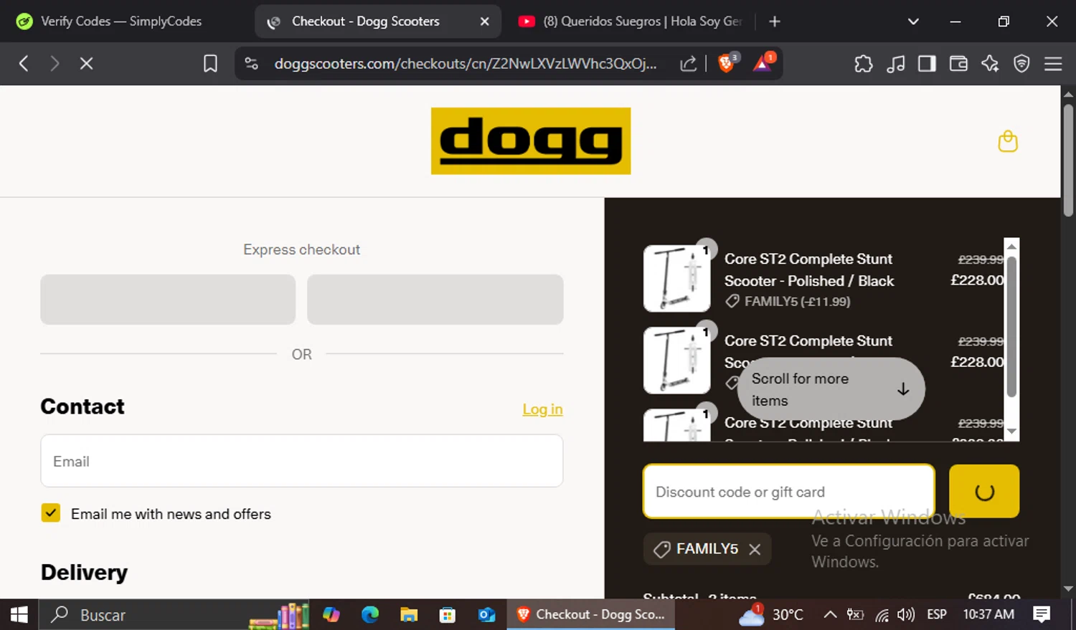Open the shopping bag cart icon
Screen dimensions: 1076x630
(1008, 141)
